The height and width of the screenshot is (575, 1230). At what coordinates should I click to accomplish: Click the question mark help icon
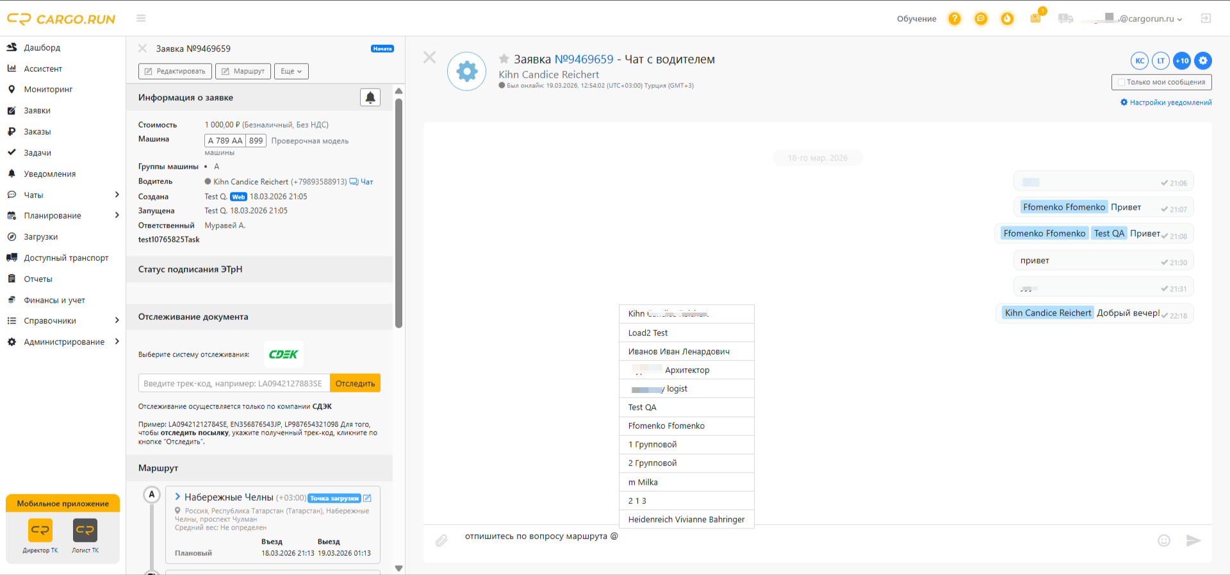coord(955,19)
